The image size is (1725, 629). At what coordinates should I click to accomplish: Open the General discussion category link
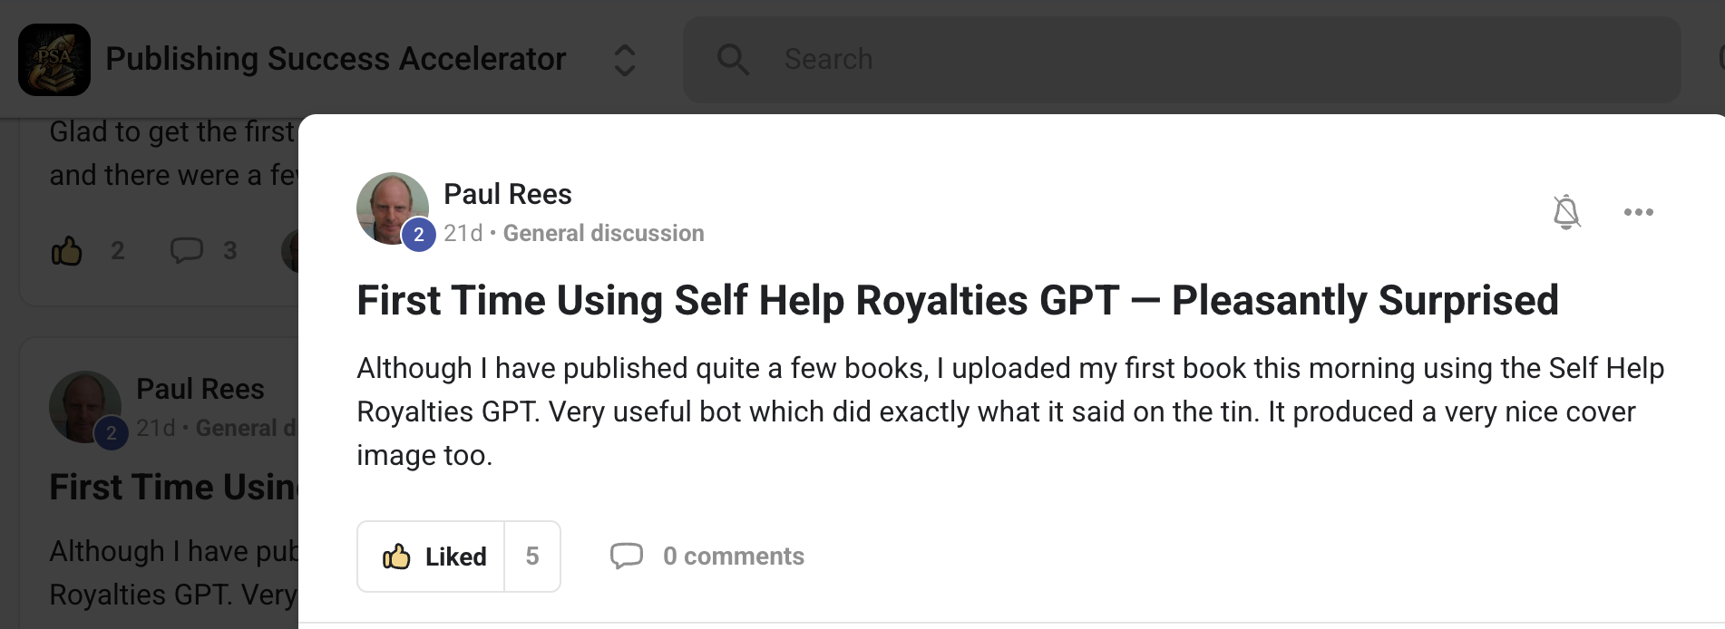(x=603, y=234)
